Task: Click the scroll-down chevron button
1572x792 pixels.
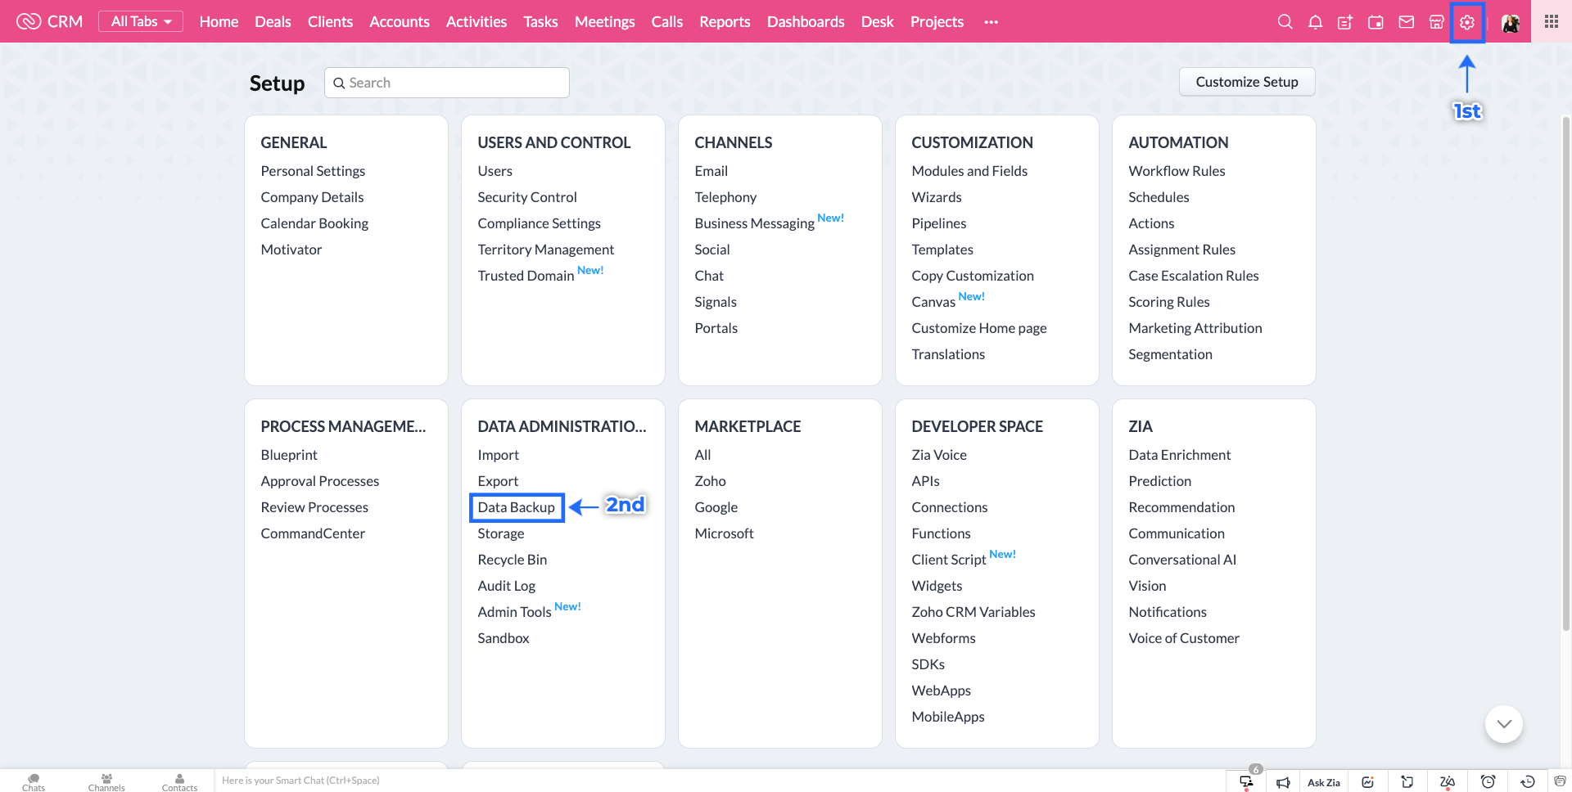Action: pos(1503,723)
